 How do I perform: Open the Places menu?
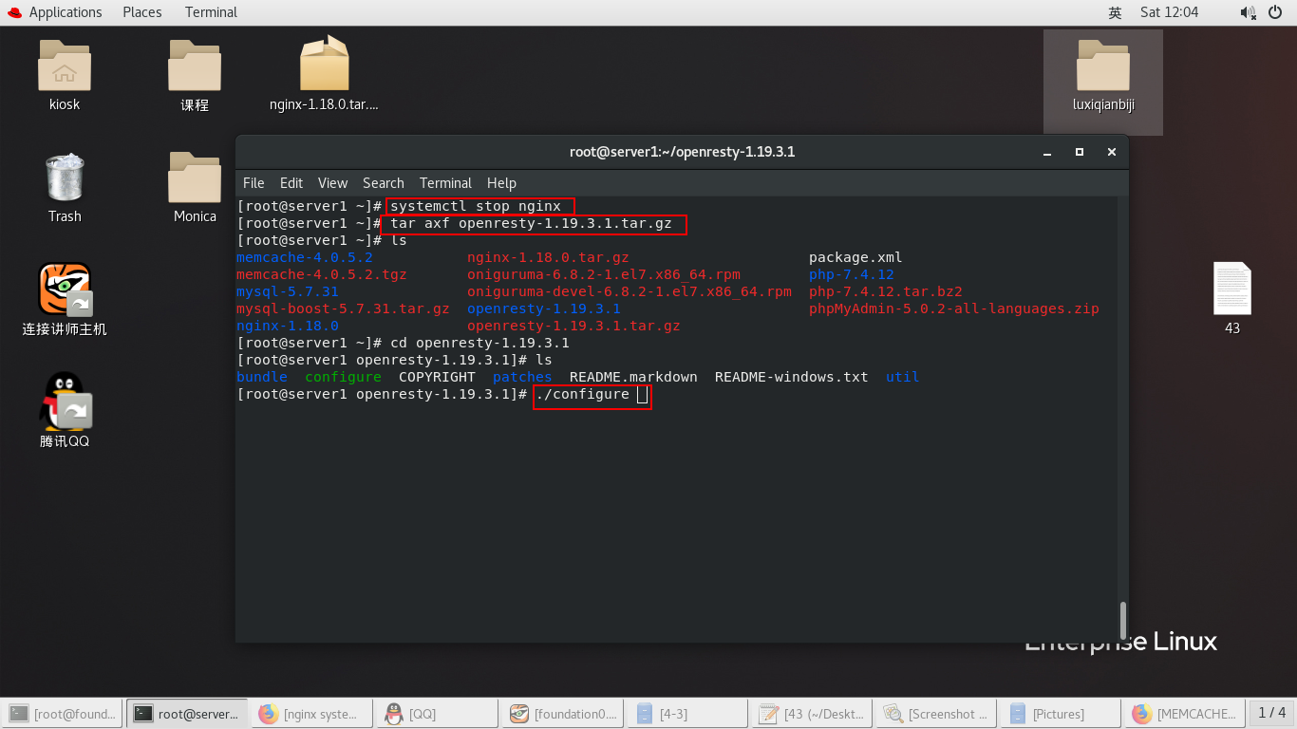141,12
